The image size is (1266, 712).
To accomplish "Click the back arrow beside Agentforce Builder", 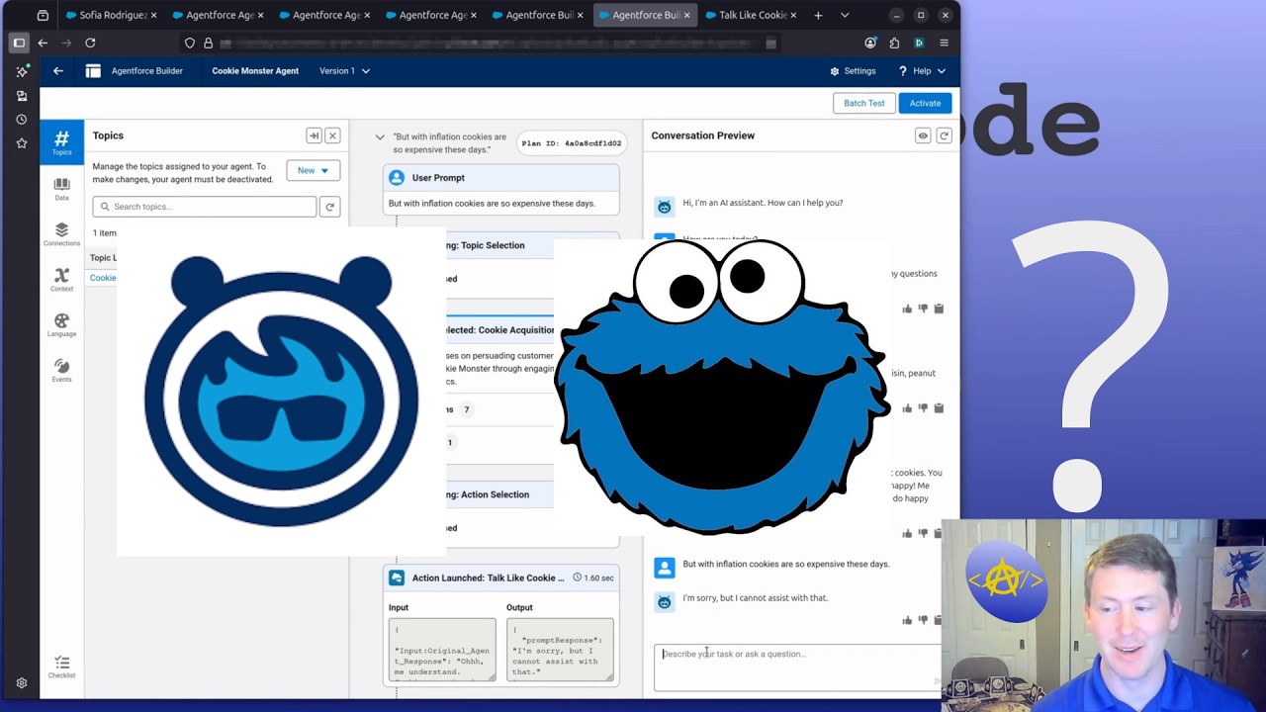I will [58, 71].
